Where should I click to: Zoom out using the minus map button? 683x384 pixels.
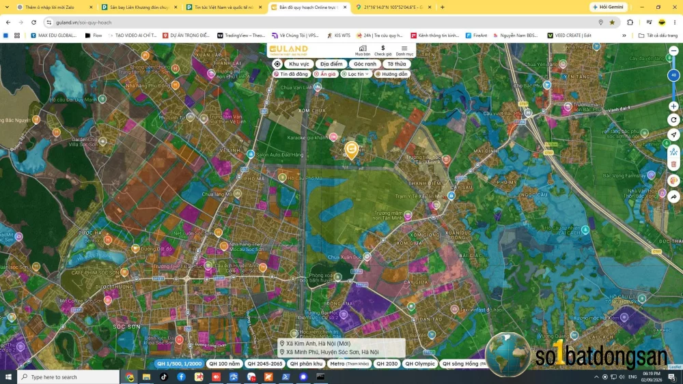click(x=673, y=51)
